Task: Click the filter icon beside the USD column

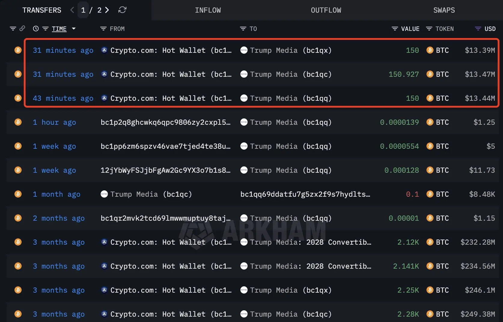Action: click(x=477, y=28)
